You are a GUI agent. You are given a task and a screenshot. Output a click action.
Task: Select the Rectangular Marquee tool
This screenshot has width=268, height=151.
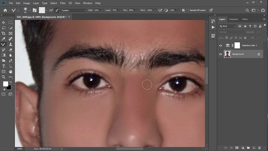pos(10,22)
